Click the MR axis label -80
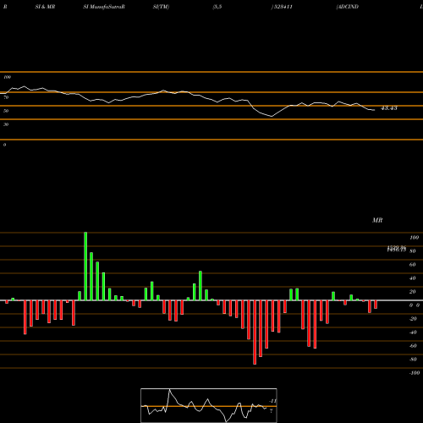 point(413,360)
